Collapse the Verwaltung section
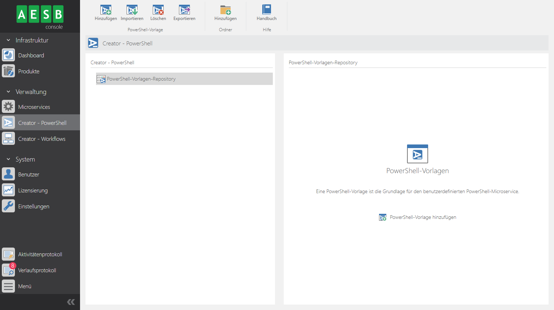The height and width of the screenshot is (310, 554). pyautogui.click(x=8, y=92)
